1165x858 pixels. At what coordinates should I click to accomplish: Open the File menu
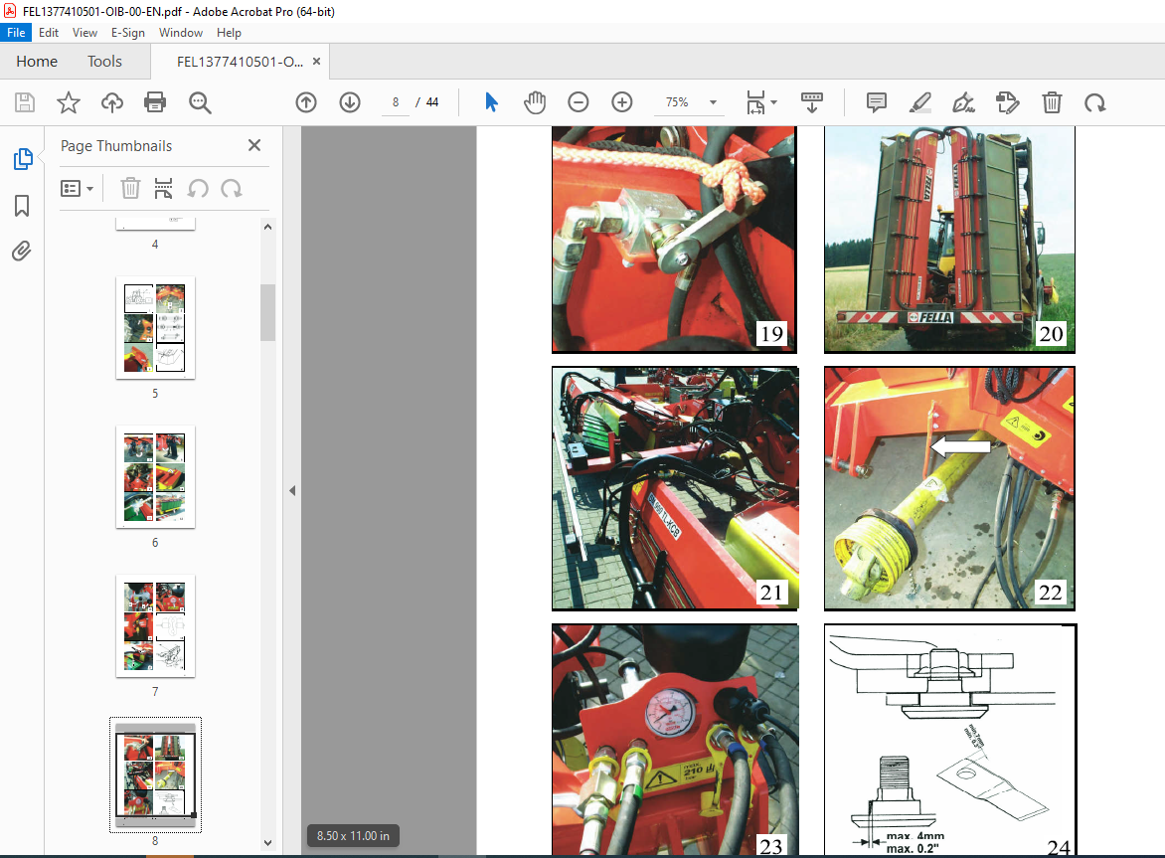pos(16,33)
